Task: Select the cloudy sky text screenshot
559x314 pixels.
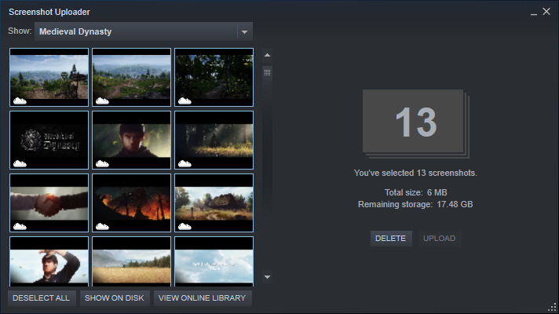Action: point(214,261)
